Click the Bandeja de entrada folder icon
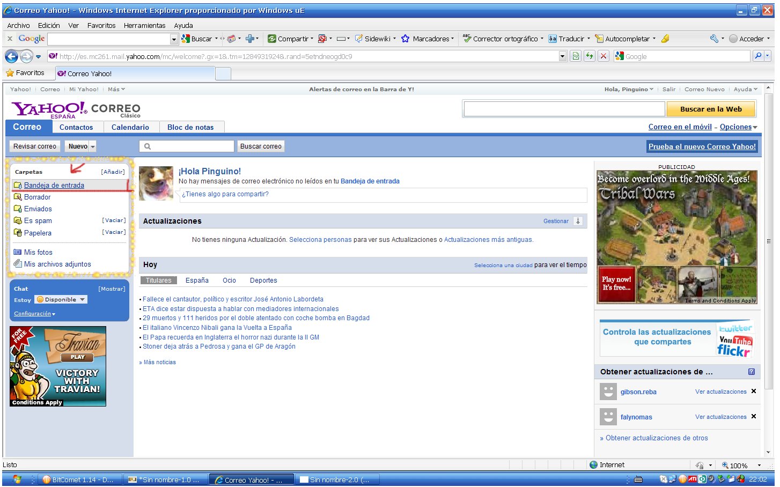 (x=18, y=186)
